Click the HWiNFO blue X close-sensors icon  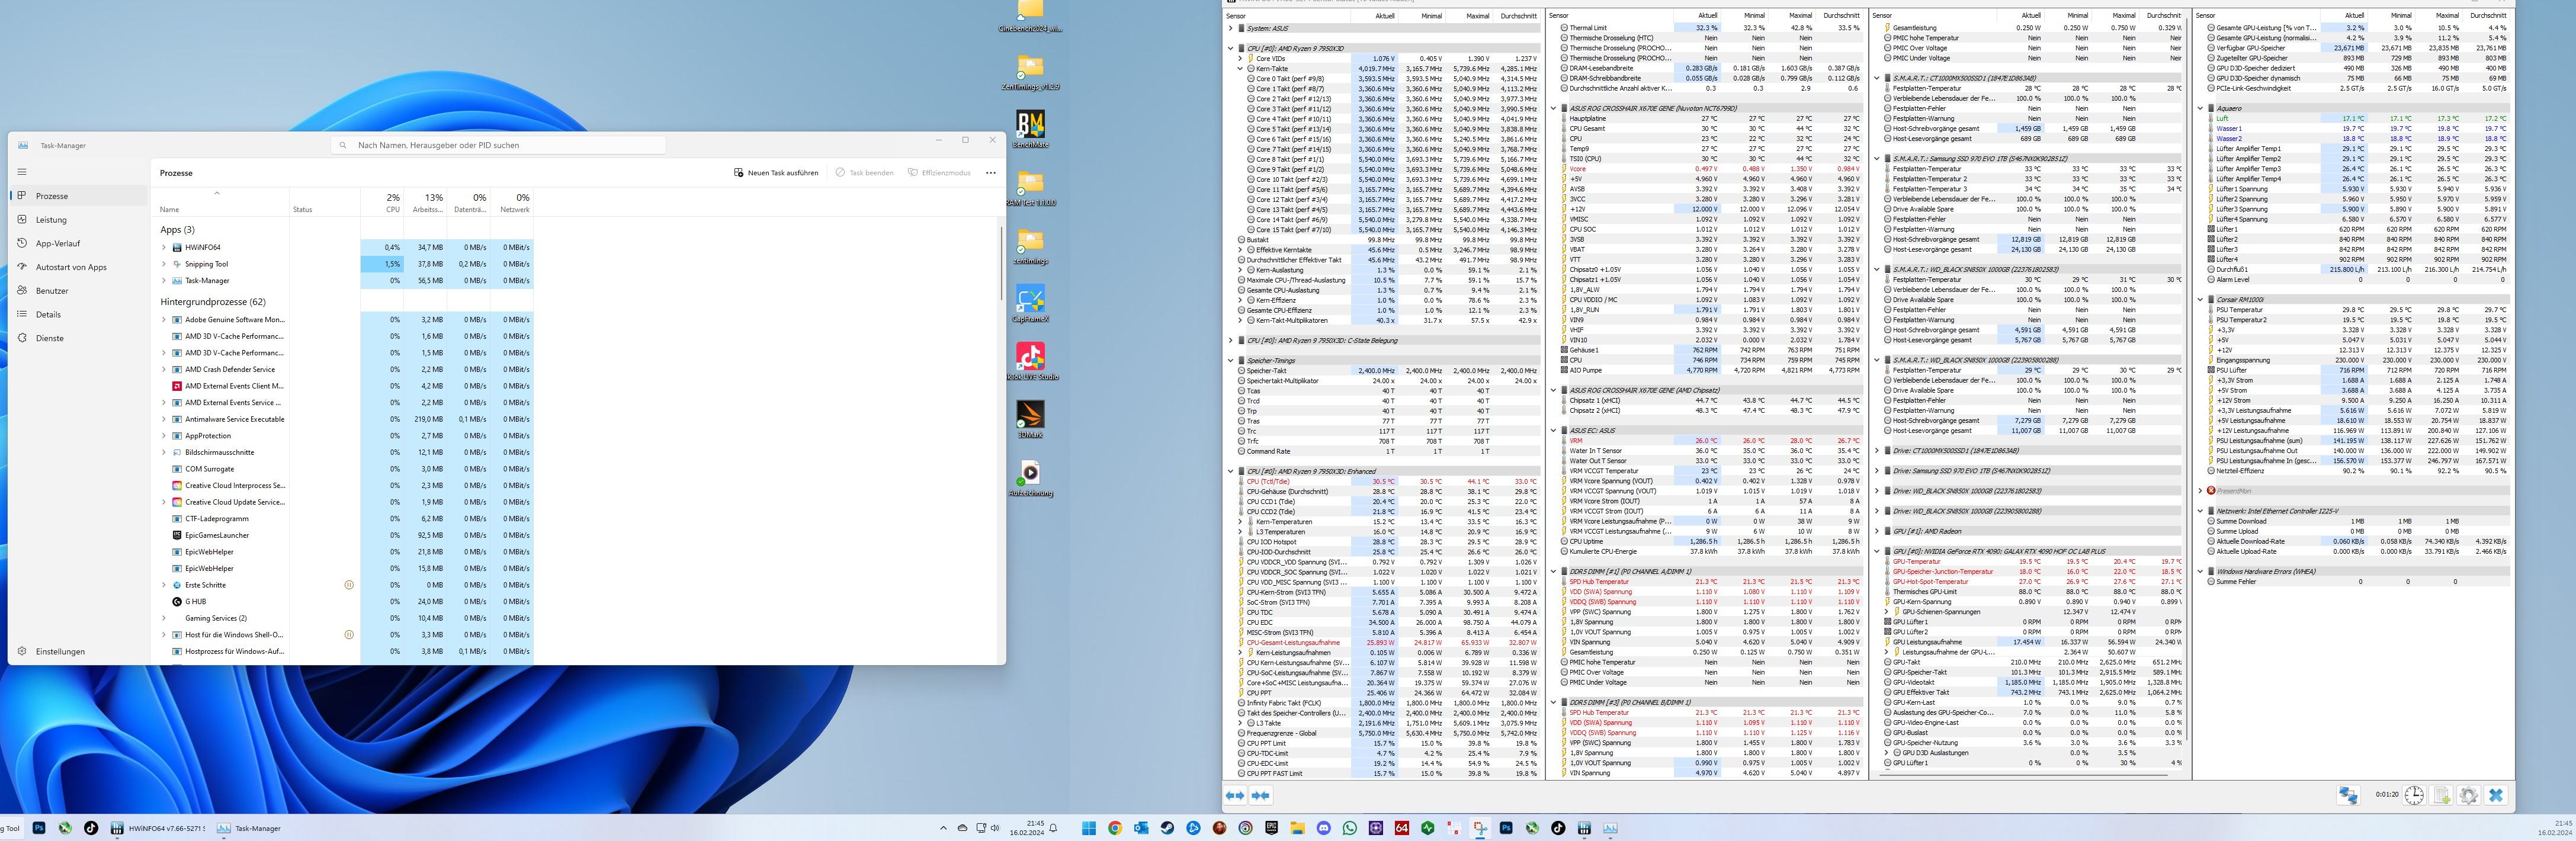point(2496,795)
